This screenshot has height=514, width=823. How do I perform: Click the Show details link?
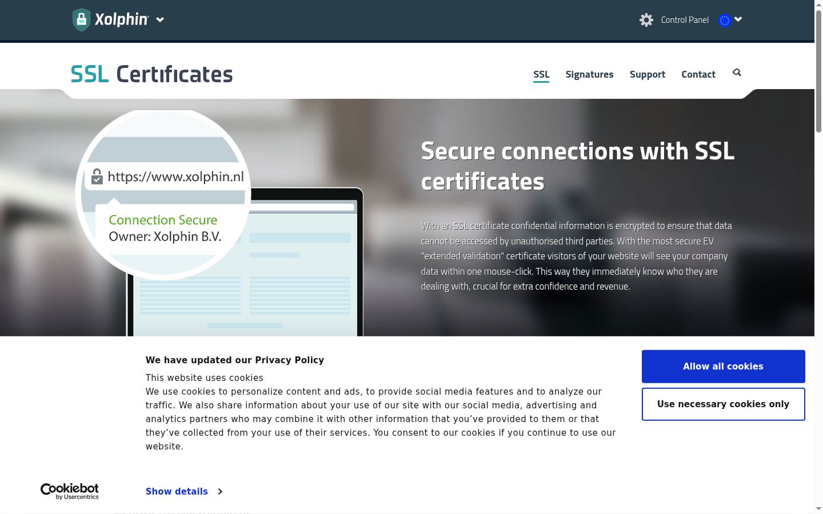click(177, 492)
